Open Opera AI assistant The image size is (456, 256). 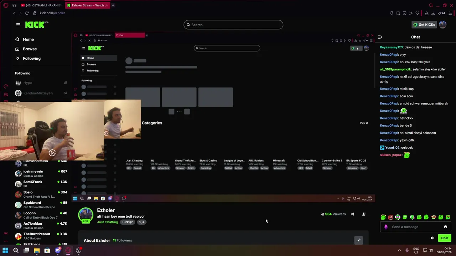(x=441, y=13)
